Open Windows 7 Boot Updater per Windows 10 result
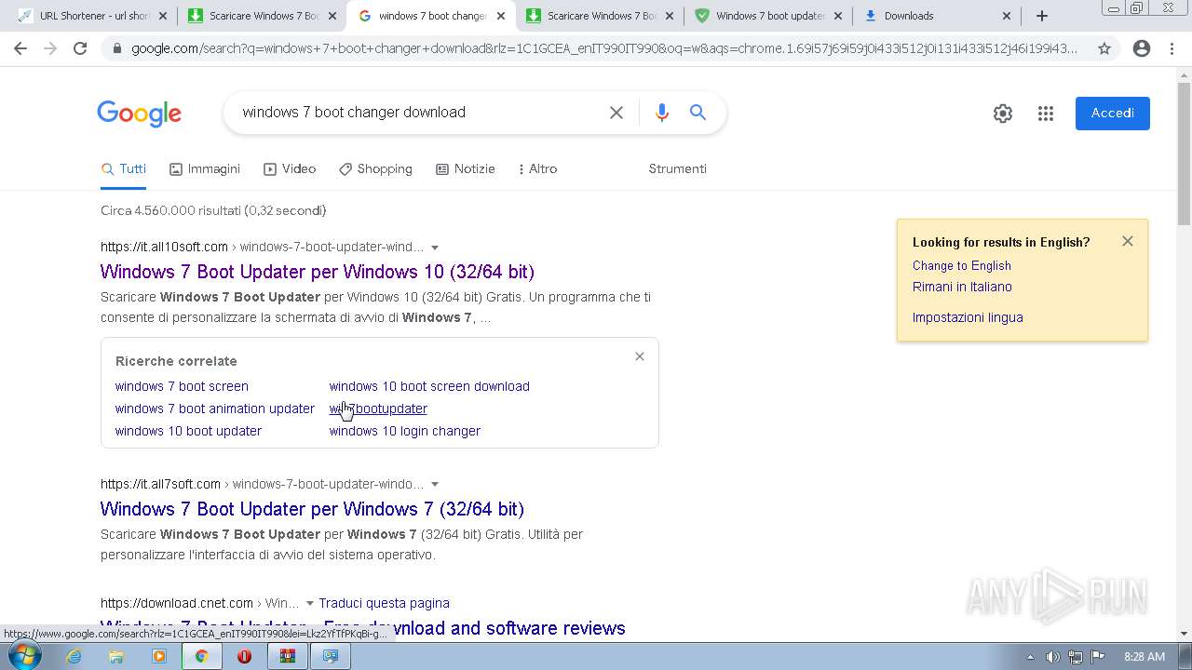Image resolution: width=1192 pixels, height=670 pixels. point(318,272)
